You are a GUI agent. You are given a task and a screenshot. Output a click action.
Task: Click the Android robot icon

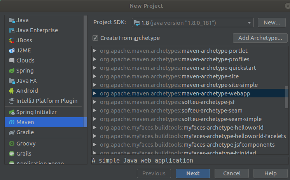12,91
